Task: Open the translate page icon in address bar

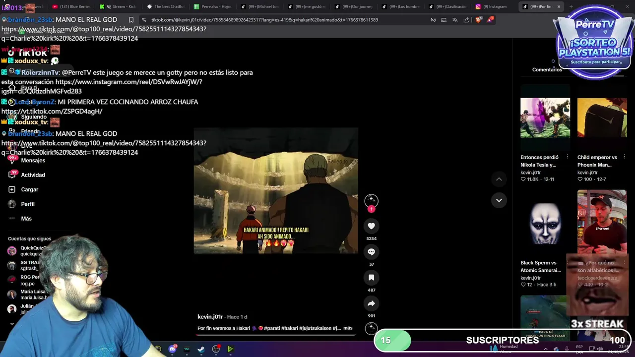Action: point(455,20)
